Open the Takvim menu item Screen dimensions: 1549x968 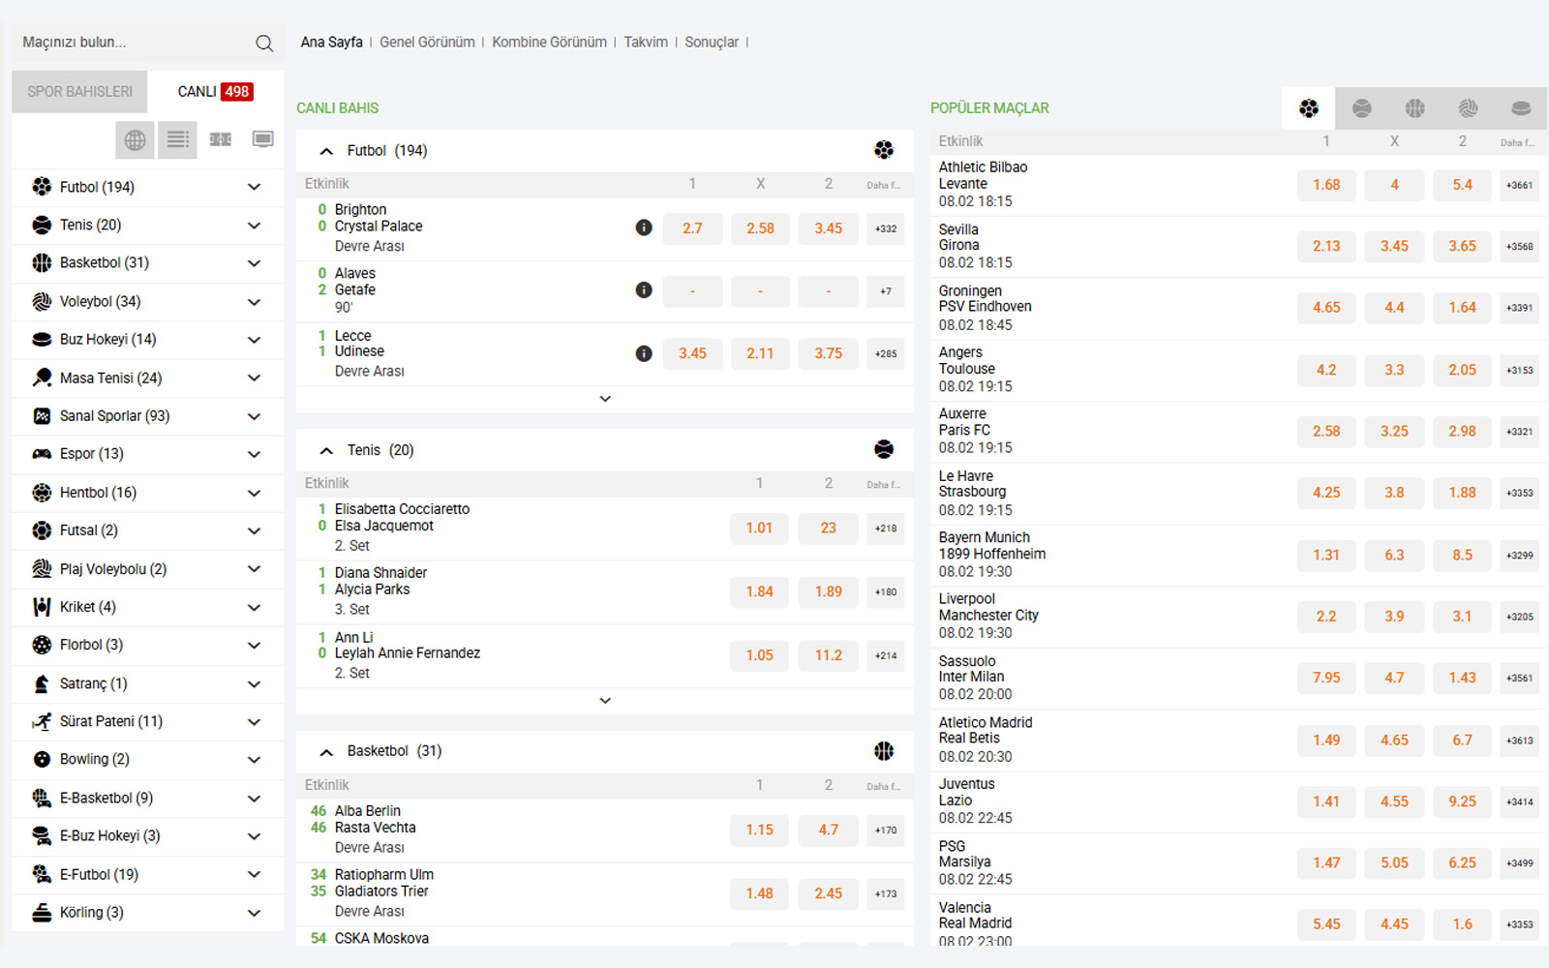646,43
